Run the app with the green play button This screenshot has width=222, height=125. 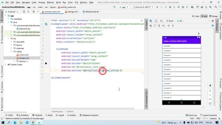tap(157, 7)
